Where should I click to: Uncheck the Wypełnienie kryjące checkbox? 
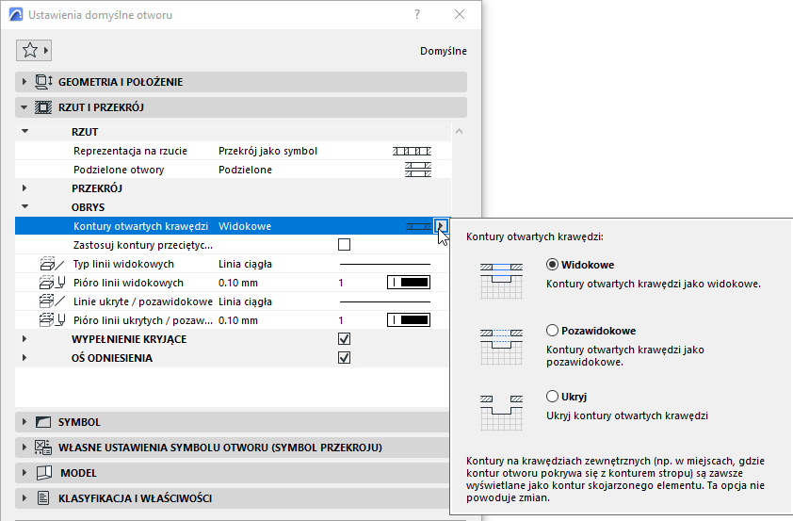pyautogui.click(x=344, y=339)
